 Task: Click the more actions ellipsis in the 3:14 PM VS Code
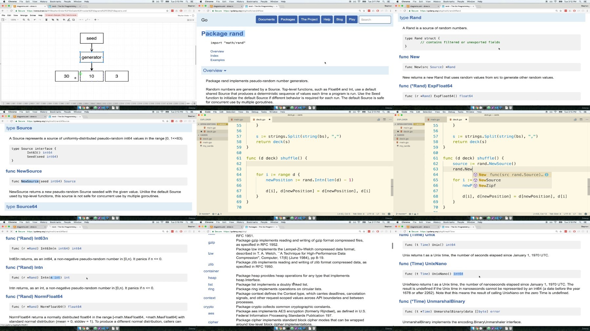390,120
